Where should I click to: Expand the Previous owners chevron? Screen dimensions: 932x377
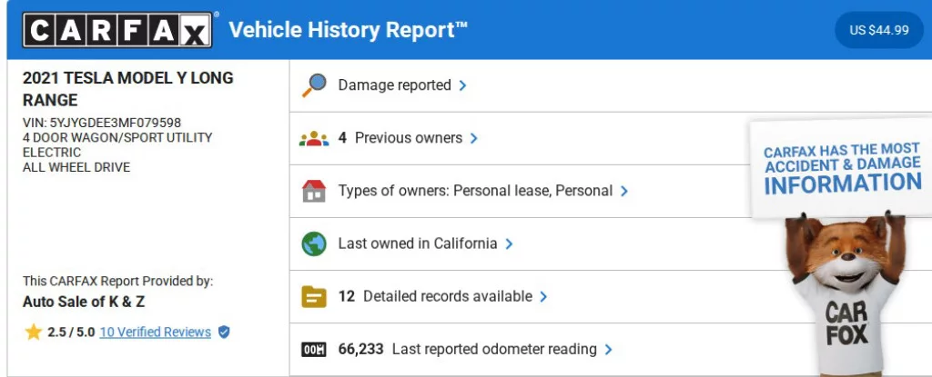point(474,139)
